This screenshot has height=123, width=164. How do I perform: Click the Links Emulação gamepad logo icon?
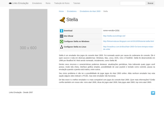10,3
